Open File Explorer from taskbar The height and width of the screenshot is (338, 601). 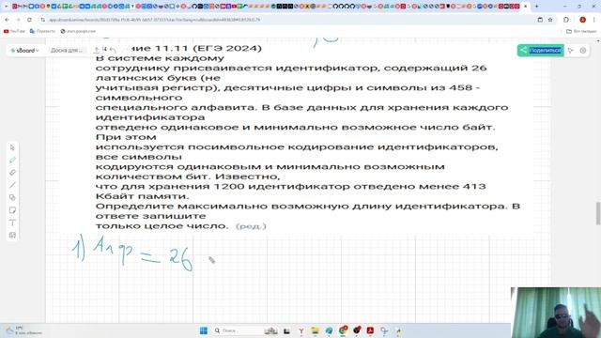coord(316,330)
